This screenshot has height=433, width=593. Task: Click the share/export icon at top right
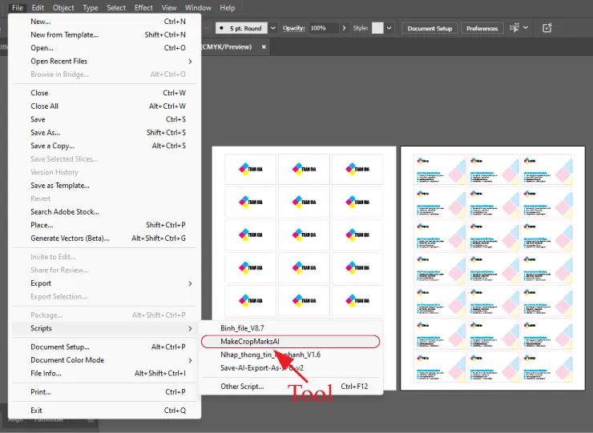(x=547, y=28)
